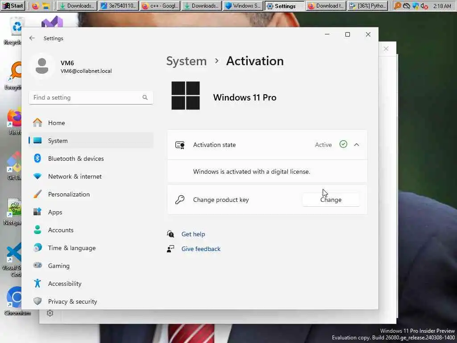Select the Recycle Bin desktop icon
Image resolution: width=457 pixels, height=343 pixels.
(x=12, y=31)
